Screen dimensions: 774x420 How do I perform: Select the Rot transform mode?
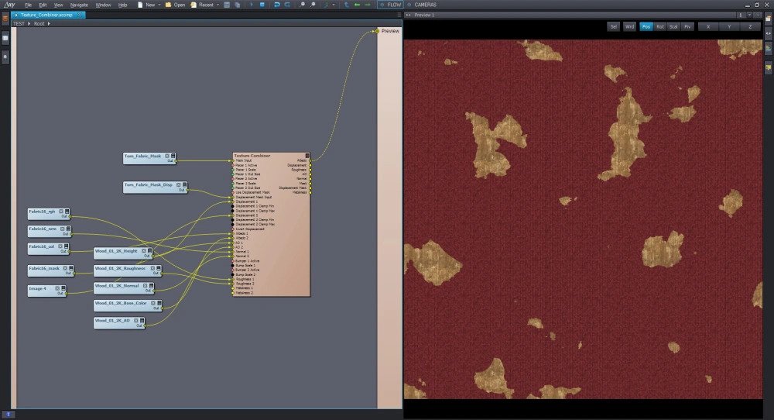point(660,26)
